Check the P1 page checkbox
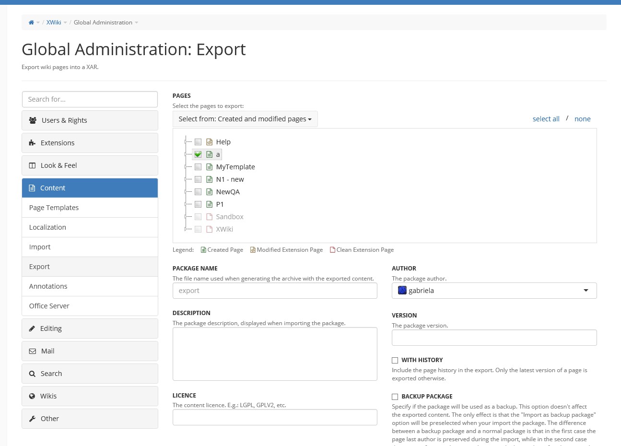 [x=198, y=204]
